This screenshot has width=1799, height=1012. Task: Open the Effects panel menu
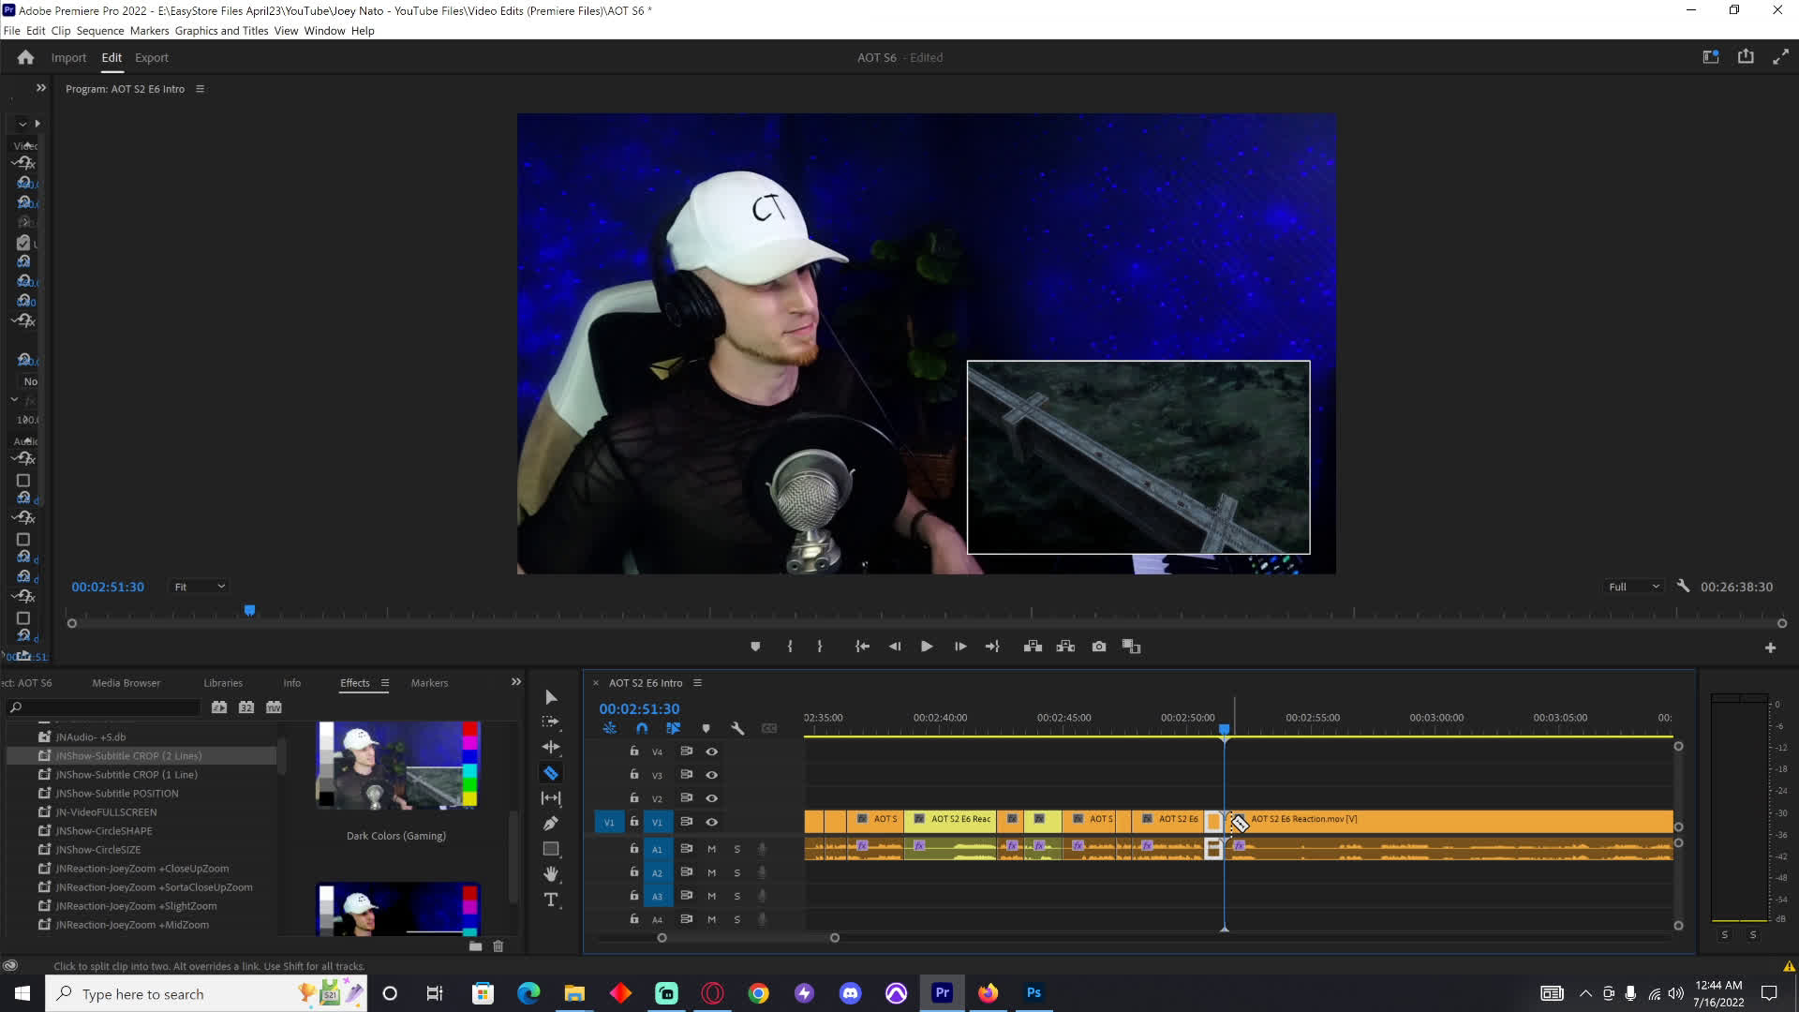(385, 682)
